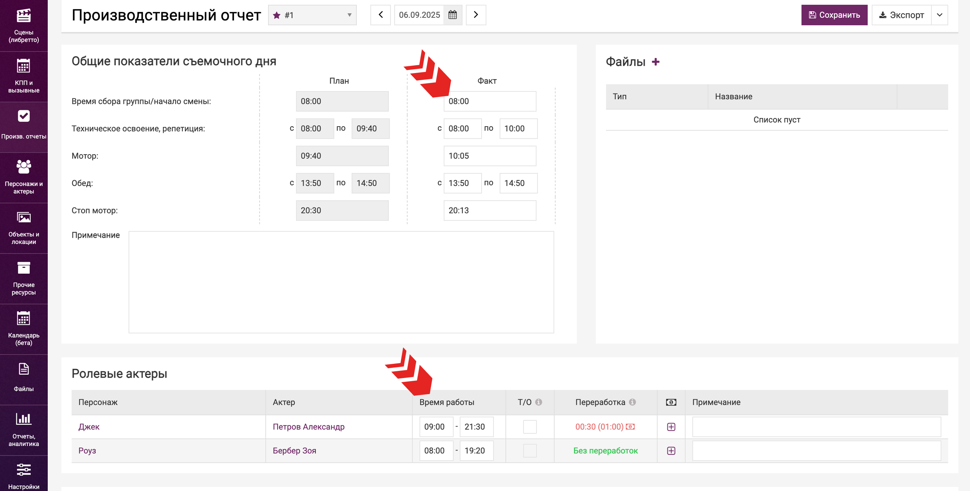Image resolution: width=970 pixels, height=491 pixels.
Task: Open the Петров Александр actor link
Action: (308, 427)
